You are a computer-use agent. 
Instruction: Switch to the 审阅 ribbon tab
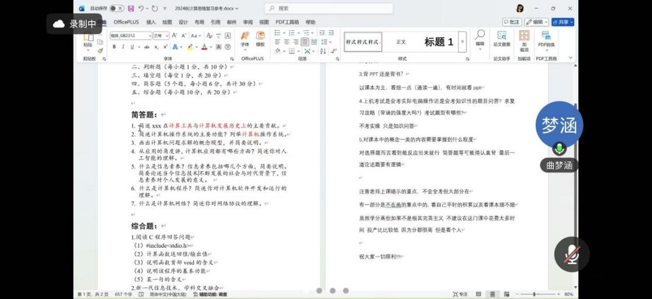[248, 22]
